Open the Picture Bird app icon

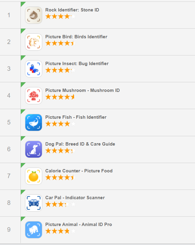[x=33, y=42]
